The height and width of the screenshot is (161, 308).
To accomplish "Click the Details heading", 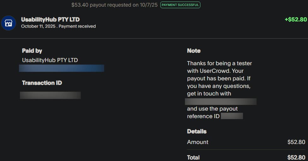I will point(197,131).
